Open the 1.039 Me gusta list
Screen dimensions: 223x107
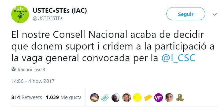(64, 97)
